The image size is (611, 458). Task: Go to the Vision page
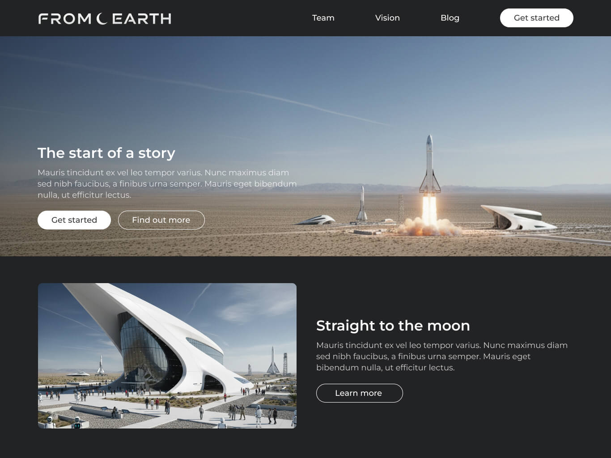[x=387, y=18]
